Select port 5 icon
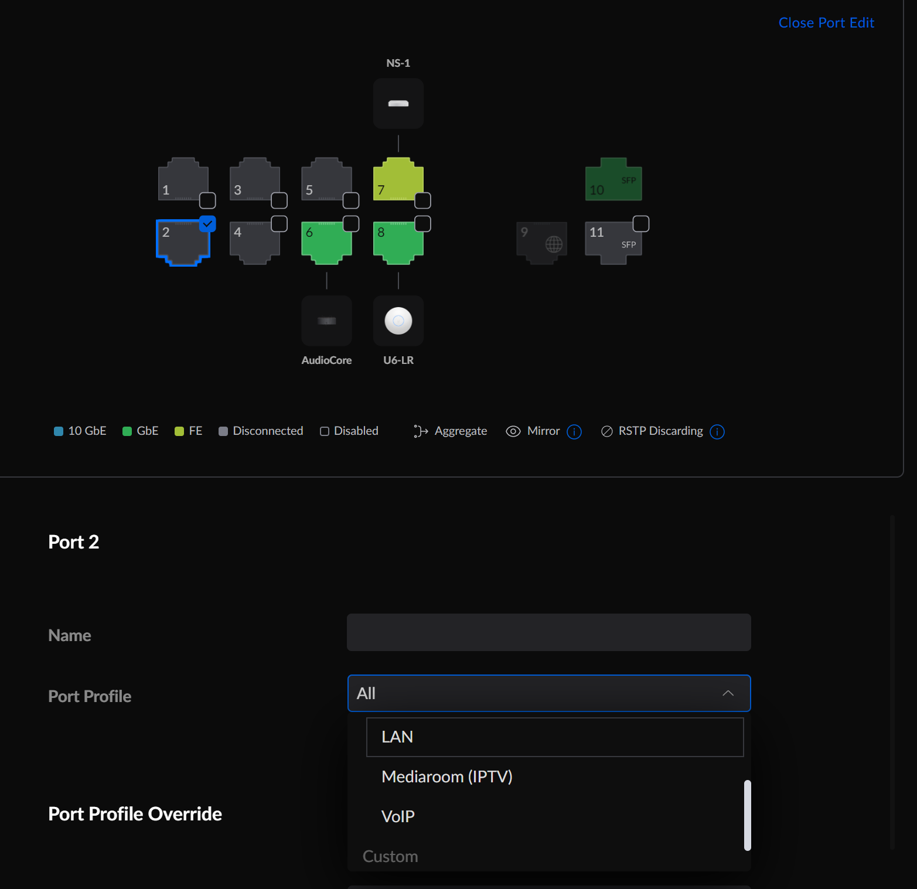917x889 pixels. [326, 179]
